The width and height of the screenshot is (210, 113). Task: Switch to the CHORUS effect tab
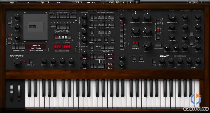coord(180,56)
